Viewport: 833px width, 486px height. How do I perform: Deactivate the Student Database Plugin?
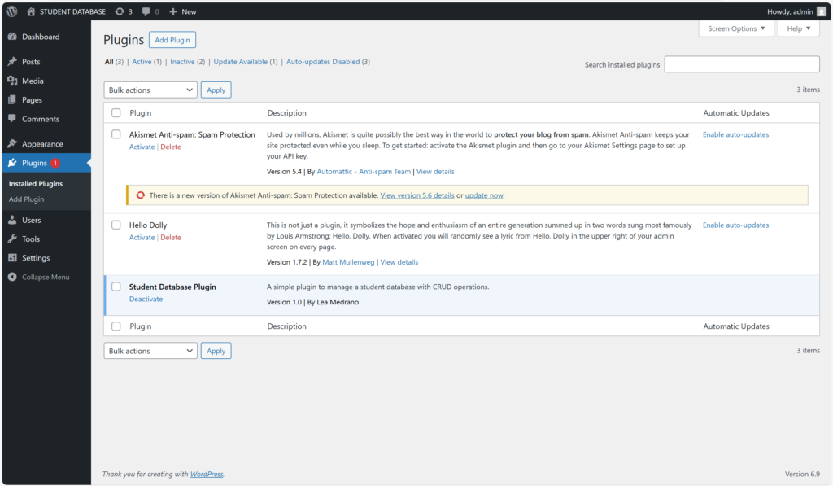point(146,299)
